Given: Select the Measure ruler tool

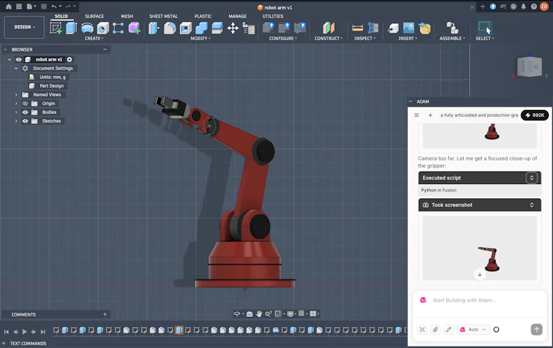Looking at the screenshot, I should pyautogui.click(x=357, y=28).
